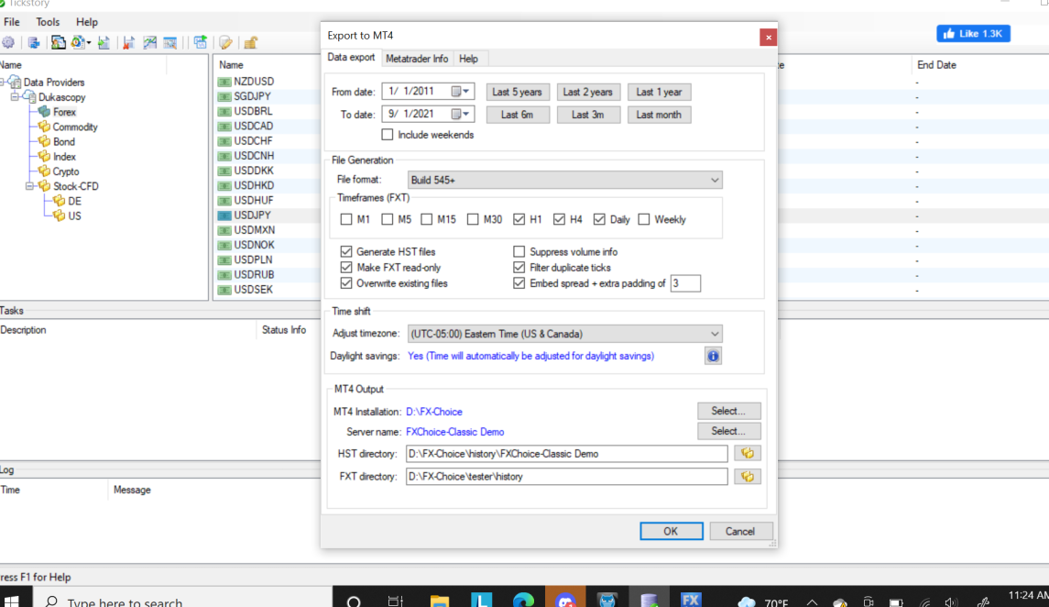Open the To date calendar dropdown
The width and height of the screenshot is (1049, 607).
click(461, 114)
